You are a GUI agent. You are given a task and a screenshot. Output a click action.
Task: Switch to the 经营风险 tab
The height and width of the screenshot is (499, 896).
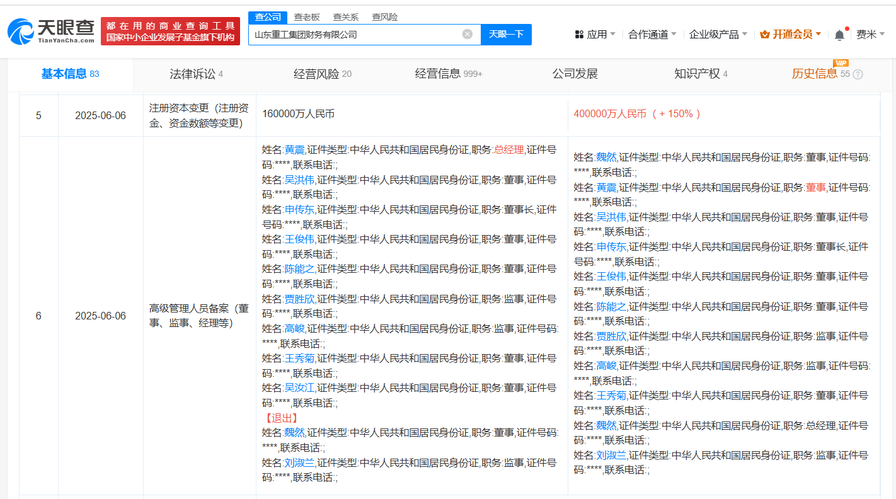(322, 74)
